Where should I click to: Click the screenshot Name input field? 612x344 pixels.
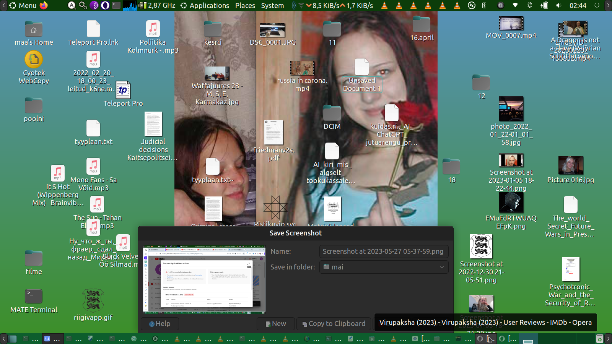point(384,252)
